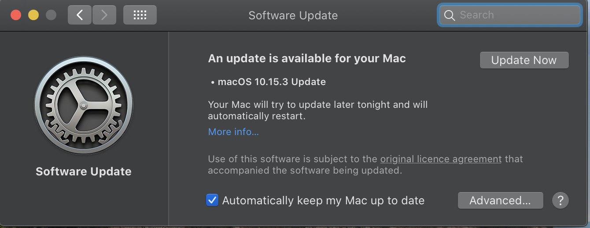590x228 pixels.
Task: Click the forward chevron navigation button
Action: (x=104, y=15)
